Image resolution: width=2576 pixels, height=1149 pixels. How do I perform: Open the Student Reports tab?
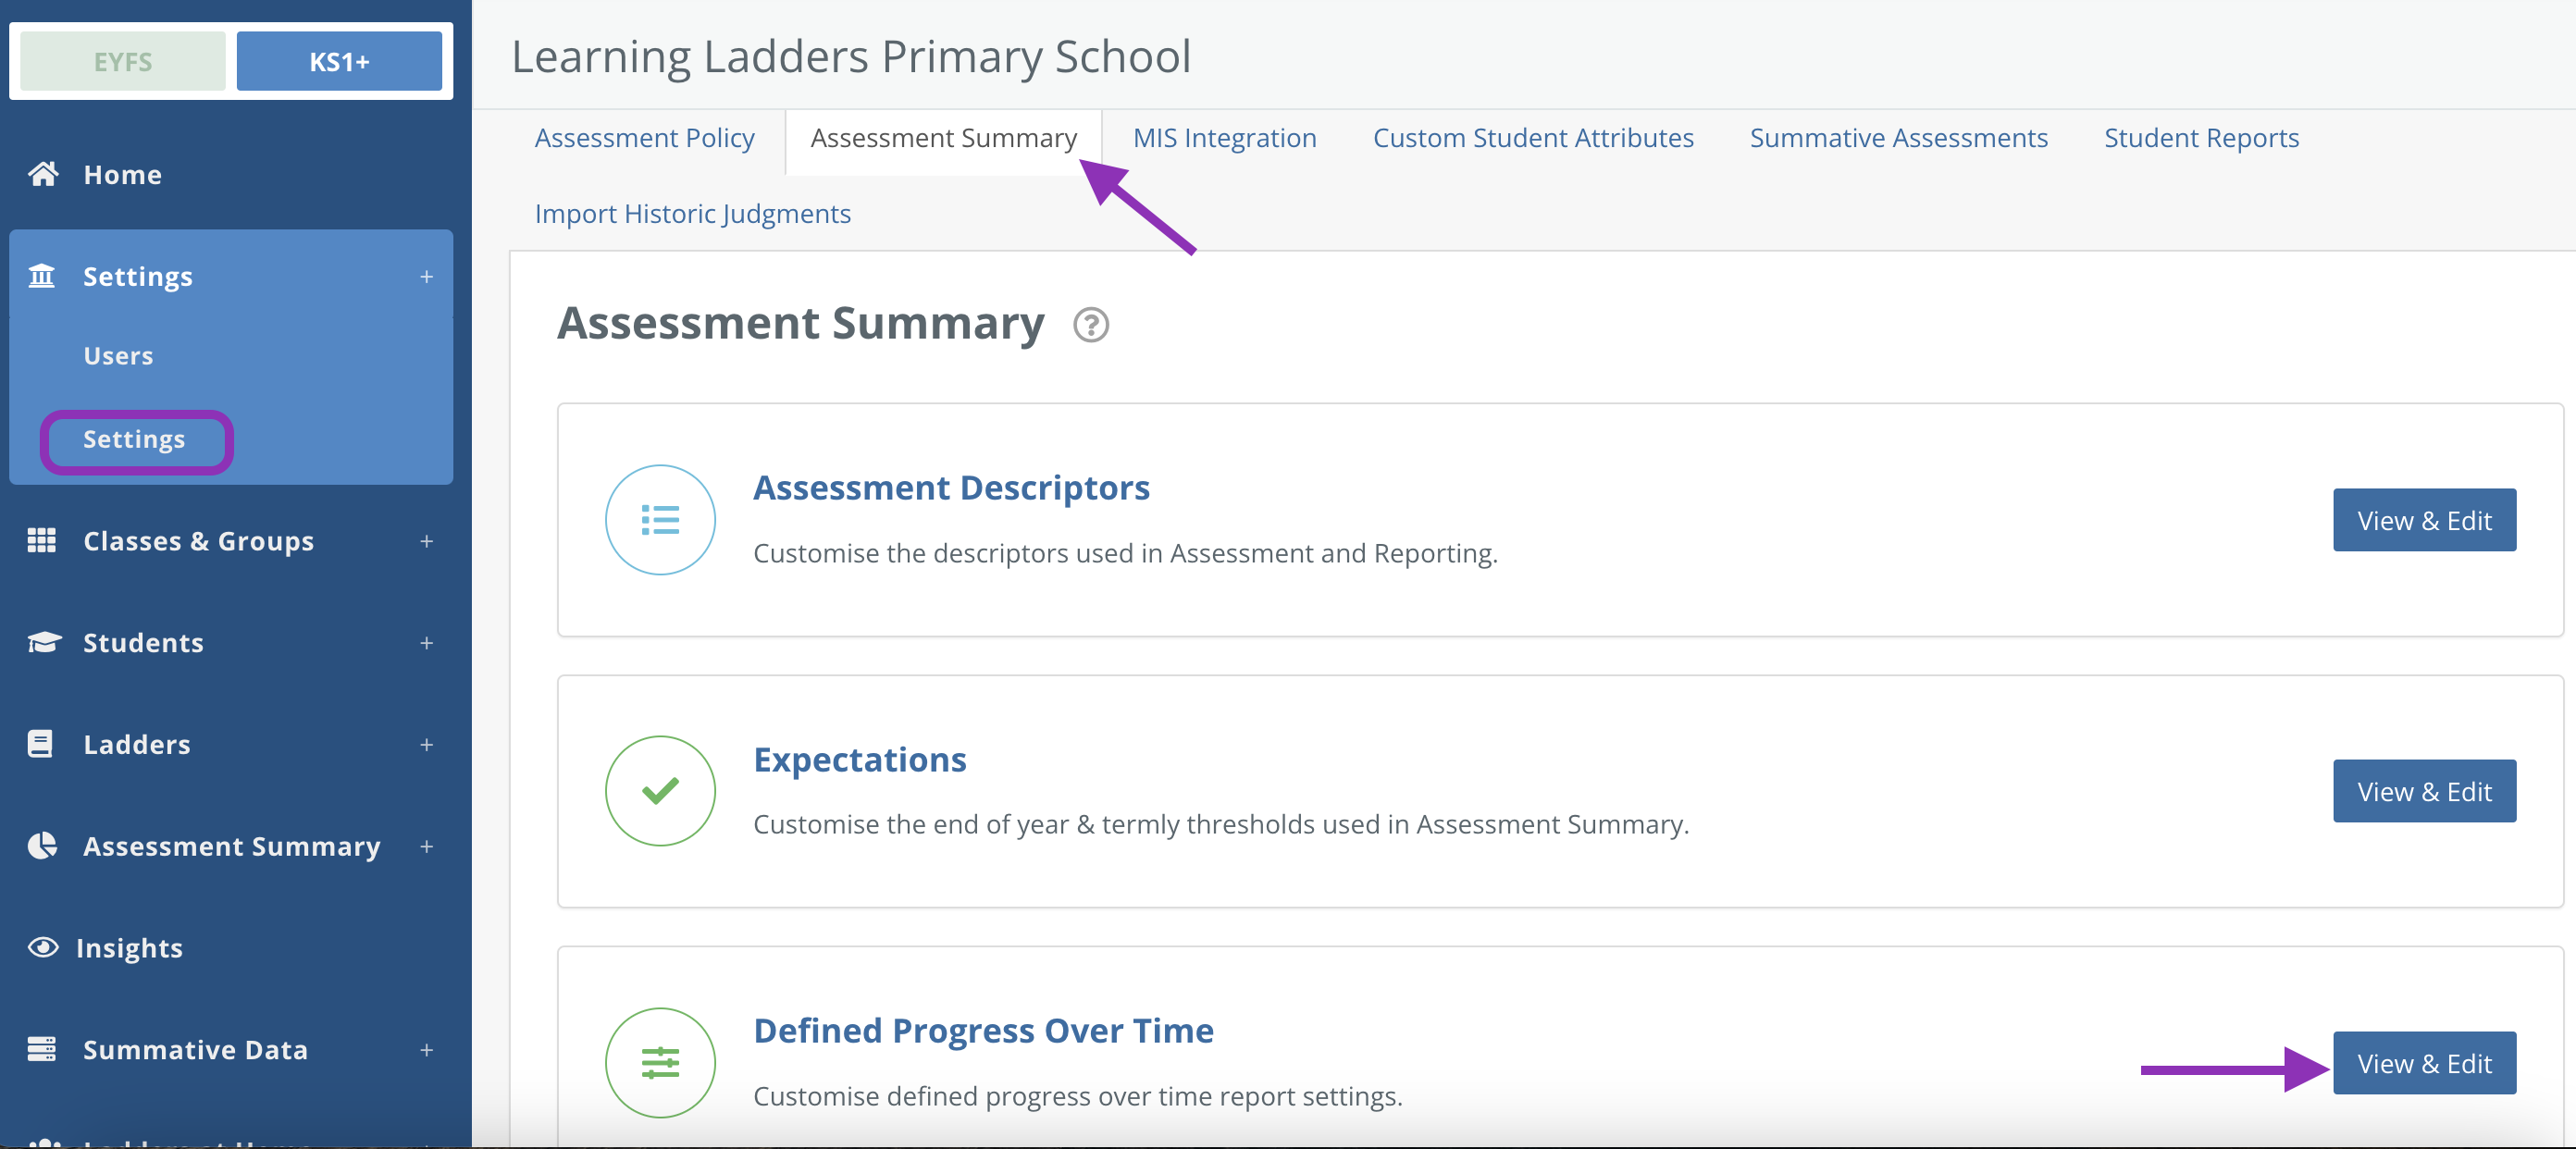tap(2201, 138)
